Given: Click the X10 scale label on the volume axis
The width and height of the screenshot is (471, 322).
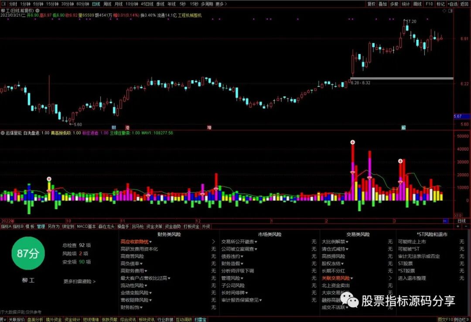Looking at the screenshot, I should tap(458, 216).
